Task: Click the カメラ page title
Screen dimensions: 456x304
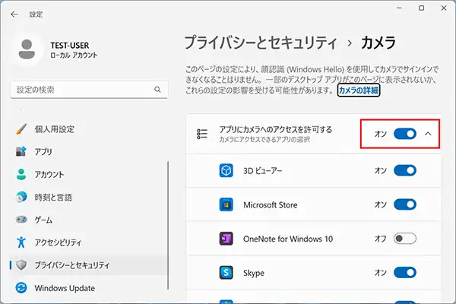Action: [378, 43]
